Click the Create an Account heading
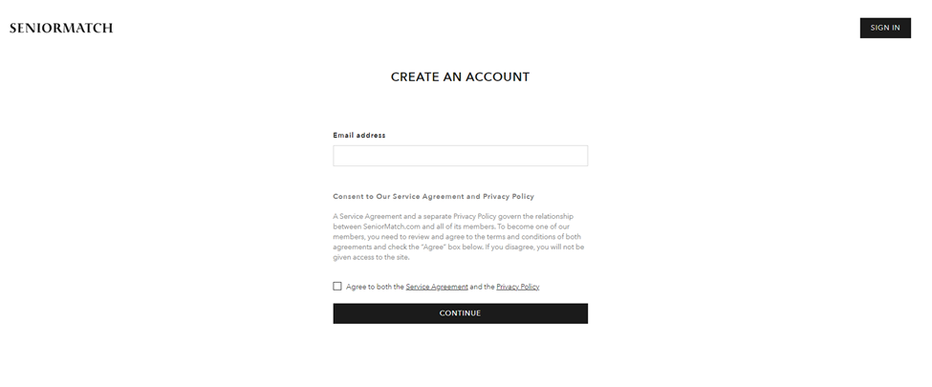The width and height of the screenshot is (932, 387). click(x=460, y=76)
